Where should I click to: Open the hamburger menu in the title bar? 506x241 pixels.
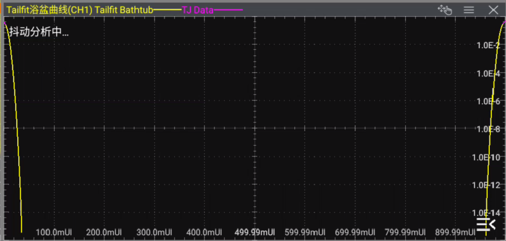(x=469, y=10)
